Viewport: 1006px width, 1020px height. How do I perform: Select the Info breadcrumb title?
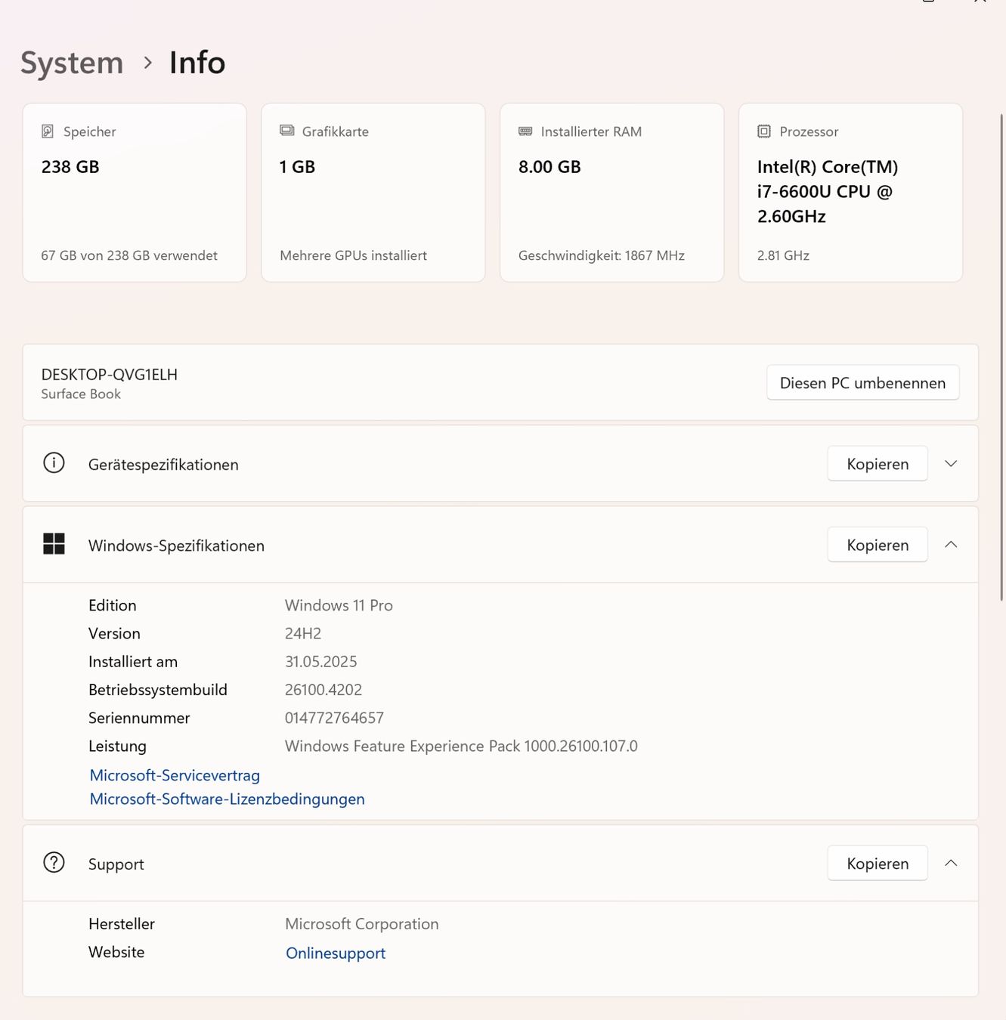(197, 63)
